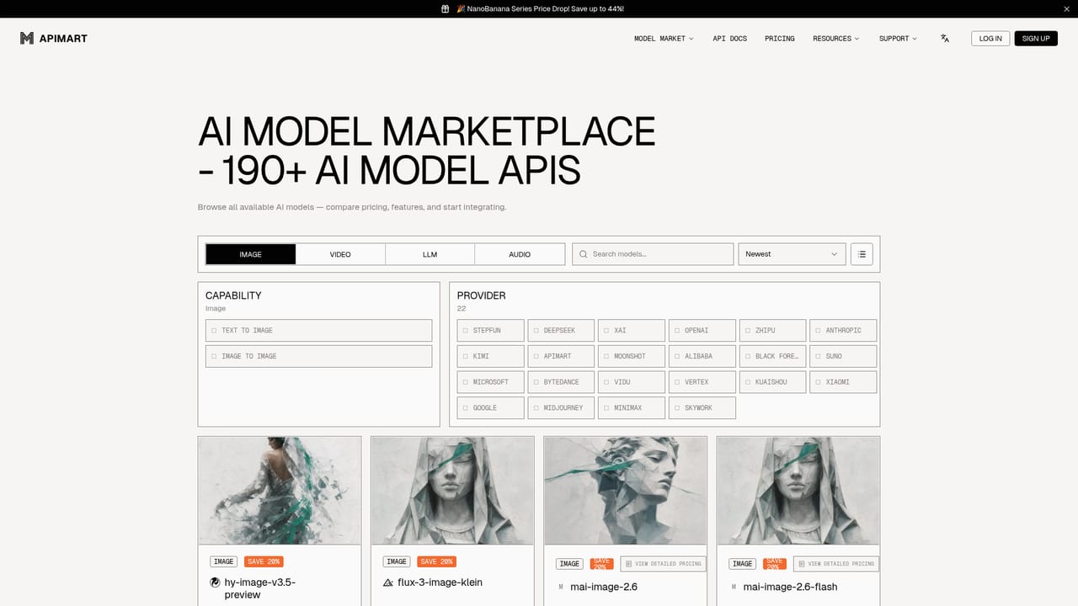The image size is (1078, 606).
Task: Click flux-3-image-klein provider icon
Action: pos(388,582)
